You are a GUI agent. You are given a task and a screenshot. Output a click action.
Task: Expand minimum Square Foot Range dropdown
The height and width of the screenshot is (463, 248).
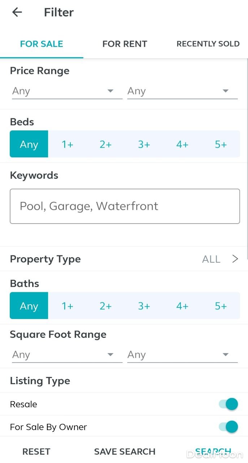coord(67,355)
